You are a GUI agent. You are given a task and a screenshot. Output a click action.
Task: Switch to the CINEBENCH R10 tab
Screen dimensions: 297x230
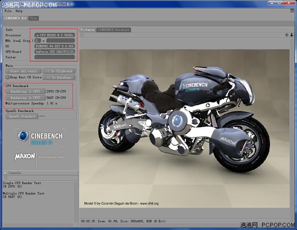(x=15, y=18)
